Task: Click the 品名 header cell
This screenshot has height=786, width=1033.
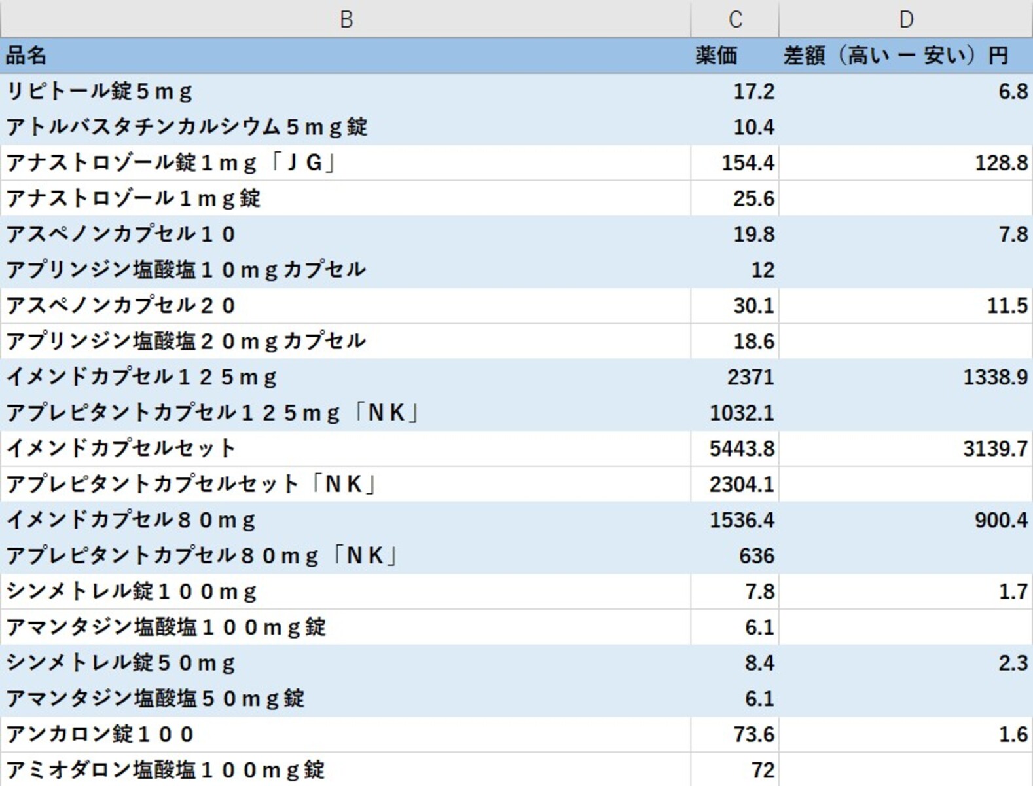Action: coord(346,56)
